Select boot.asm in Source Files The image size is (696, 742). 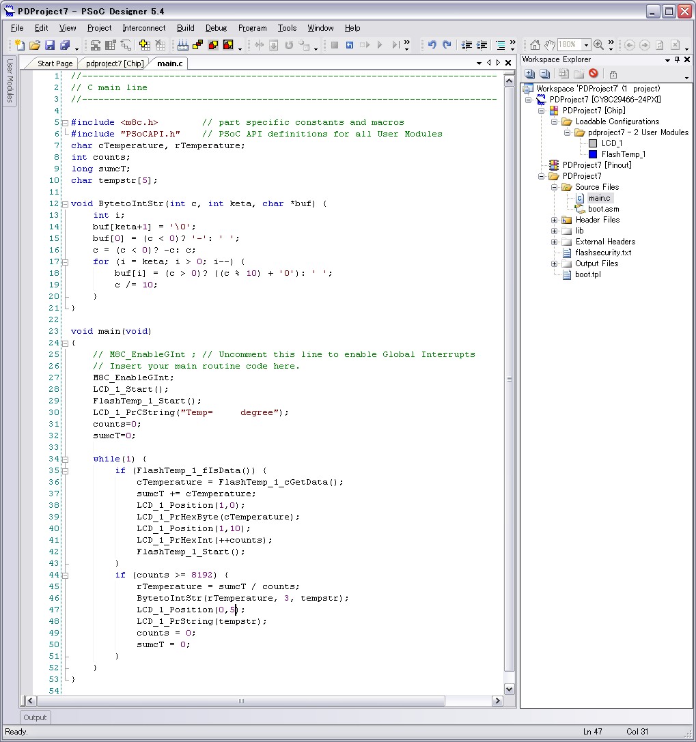coord(603,209)
